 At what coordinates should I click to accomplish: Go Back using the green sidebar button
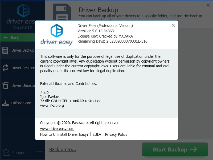tap(17, 38)
